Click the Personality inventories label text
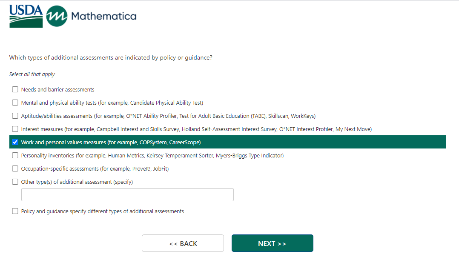 [152, 156]
